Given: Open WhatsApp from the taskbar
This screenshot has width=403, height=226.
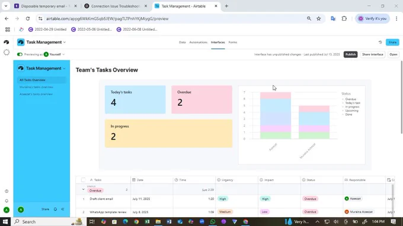Looking at the screenshot, I should tap(213, 222).
